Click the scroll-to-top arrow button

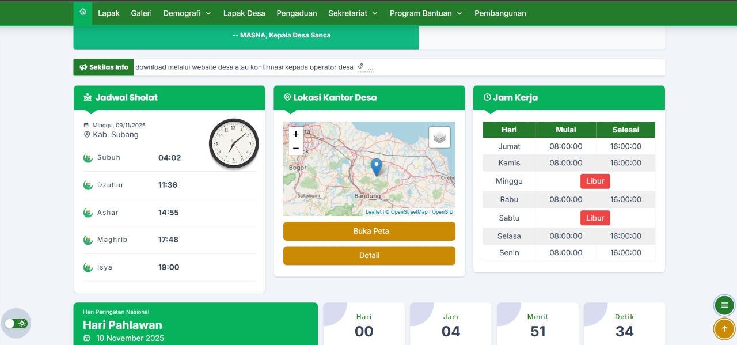pyautogui.click(x=724, y=329)
